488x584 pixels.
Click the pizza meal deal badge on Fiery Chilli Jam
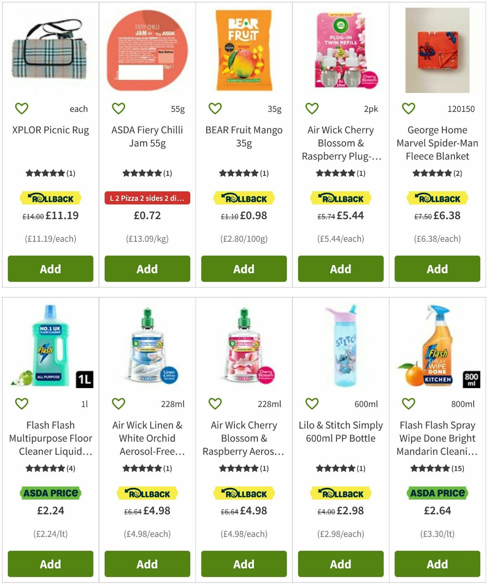tap(147, 199)
